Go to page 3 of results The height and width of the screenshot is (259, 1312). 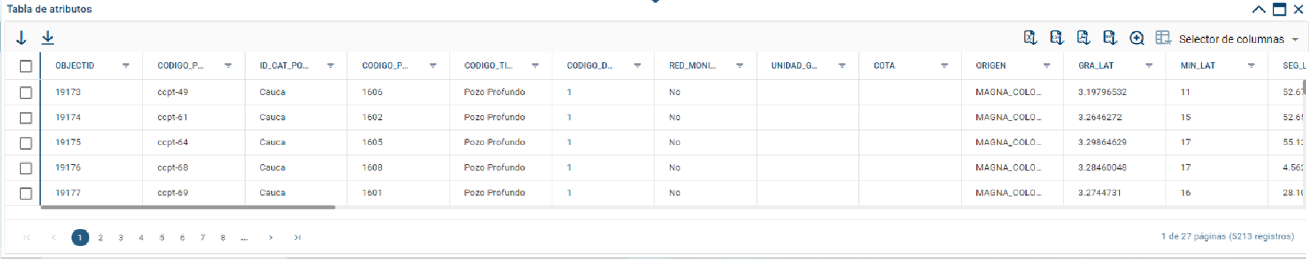pos(121,237)
